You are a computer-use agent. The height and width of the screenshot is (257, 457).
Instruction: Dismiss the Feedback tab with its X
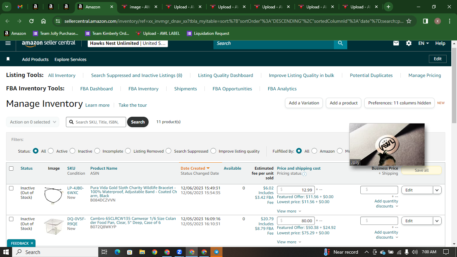(x=32, y=243)
